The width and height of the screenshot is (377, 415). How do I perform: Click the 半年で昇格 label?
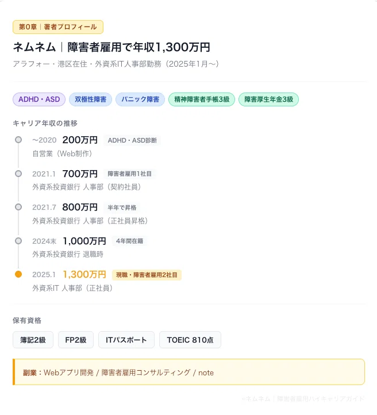122,207
